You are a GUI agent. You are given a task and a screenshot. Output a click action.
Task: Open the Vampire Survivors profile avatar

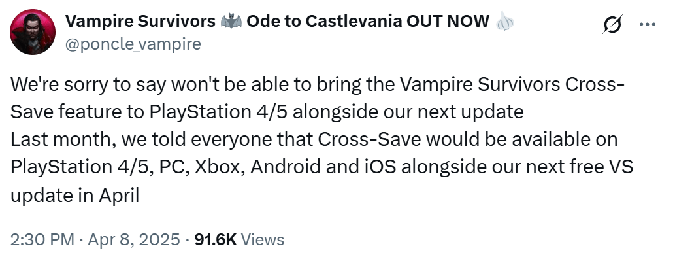33,32
